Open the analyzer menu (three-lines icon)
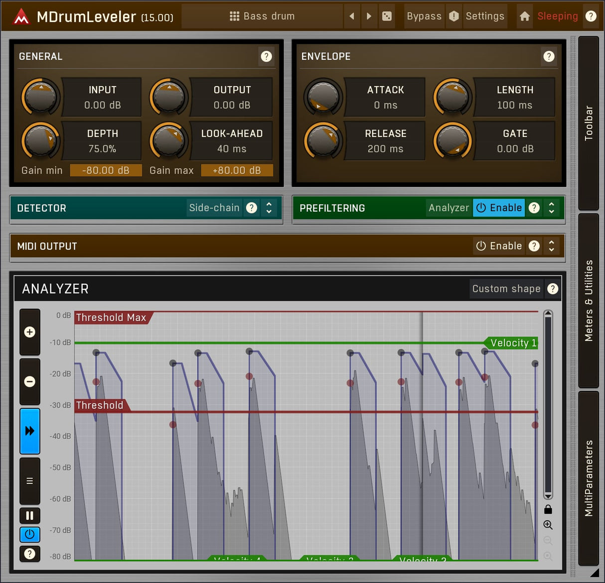 (x=30, y=481)
